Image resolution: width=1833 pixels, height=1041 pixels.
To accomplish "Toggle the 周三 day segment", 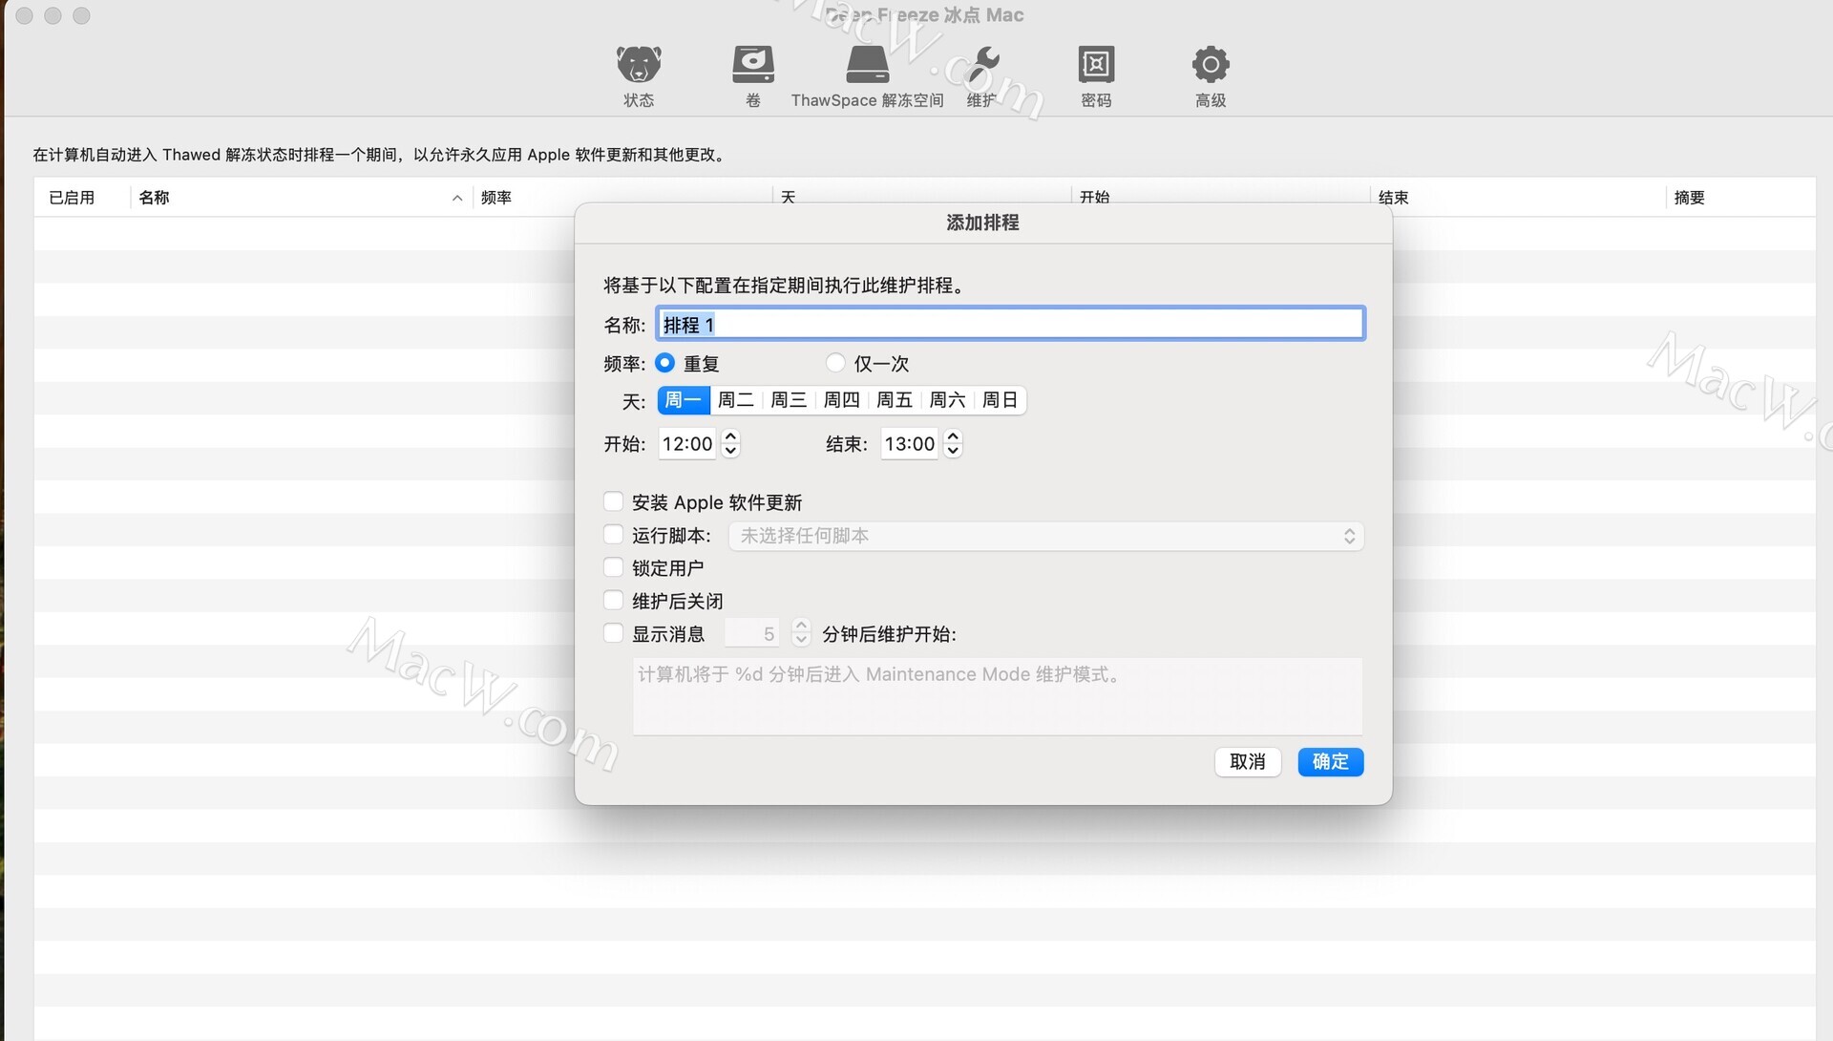I will (x=789, y=400).
